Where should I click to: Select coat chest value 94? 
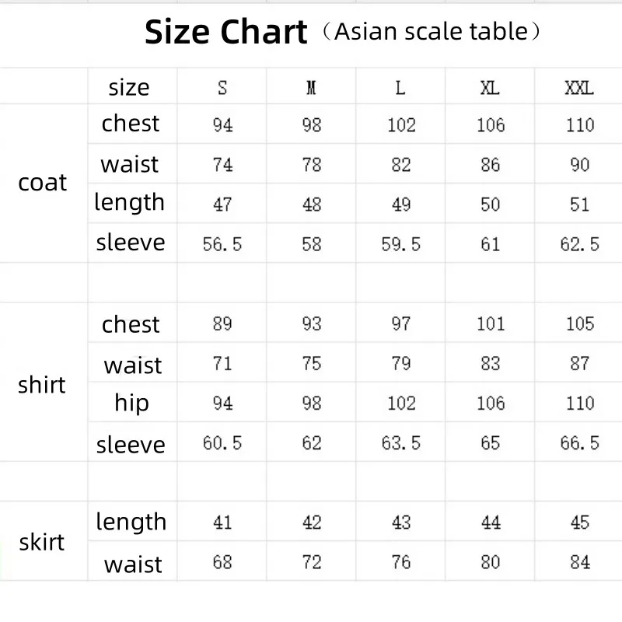click(222, 125)
